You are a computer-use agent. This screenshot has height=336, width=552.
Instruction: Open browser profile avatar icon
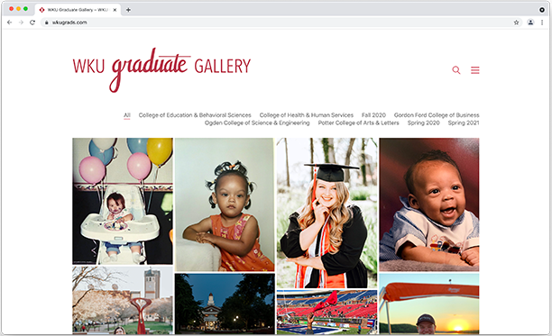(530, 23)
